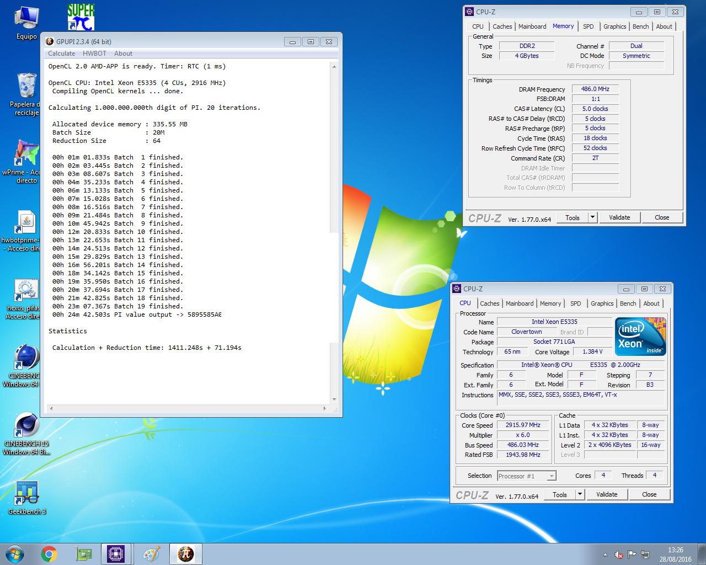Switch to GPUPI via taskbar icon

click(x=186, y=554)
